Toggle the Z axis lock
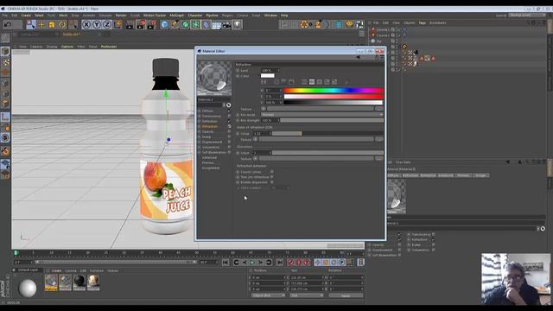553x311 pixels. pos(107,24)
